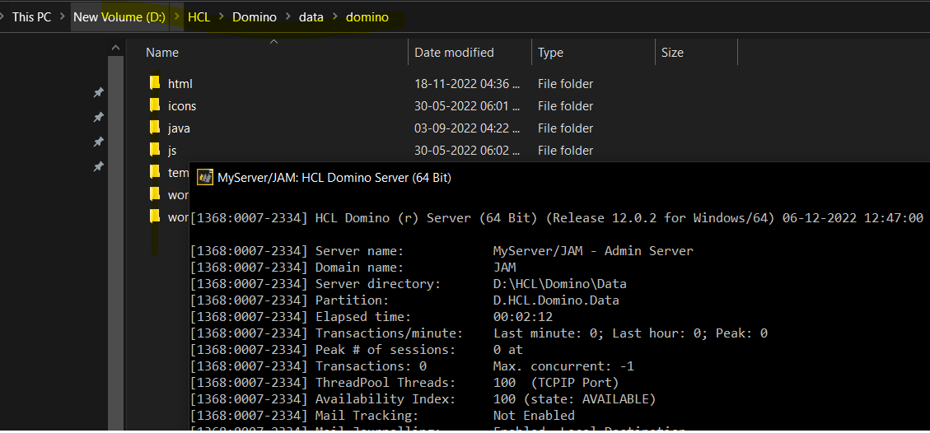Expand the chevron after data in path
The height and width of the screenshot is (433, 930).
click(x=334, y=16)
